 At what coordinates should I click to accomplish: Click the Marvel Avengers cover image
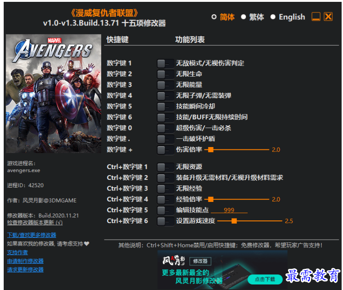(x=54, y=94)
